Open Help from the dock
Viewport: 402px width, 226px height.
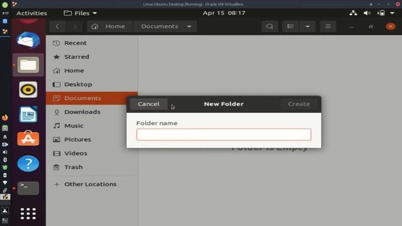pyautogui.click(x=28, y=163)
